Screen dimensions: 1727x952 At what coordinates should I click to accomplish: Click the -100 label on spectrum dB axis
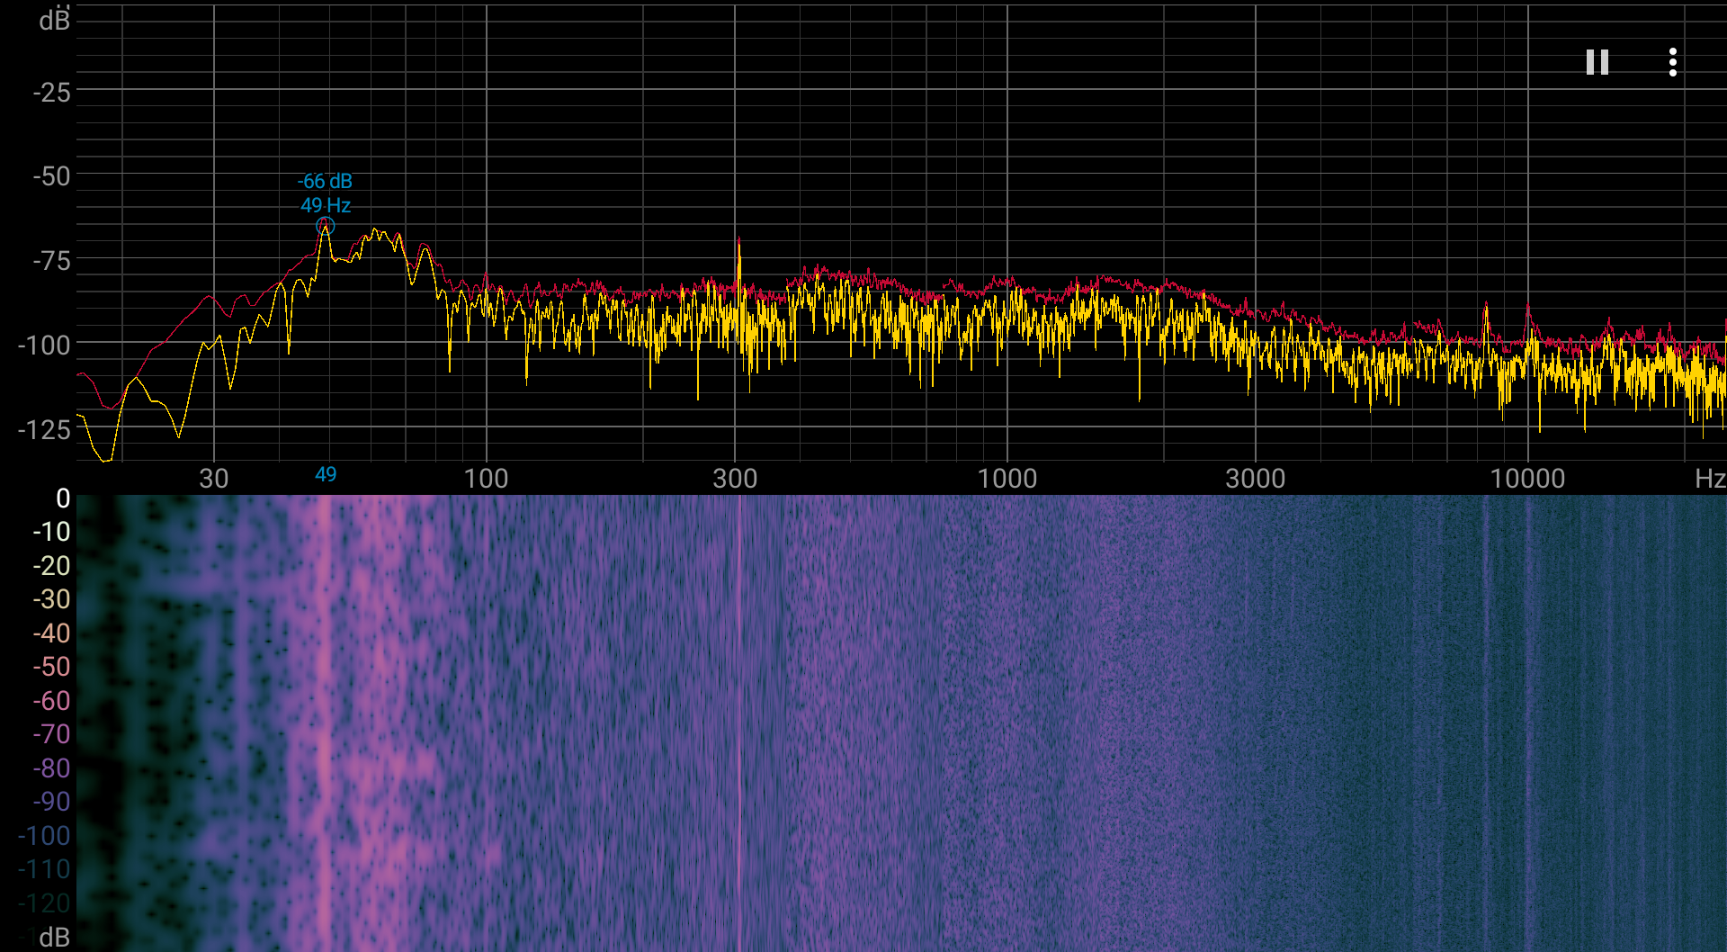point(44,345)
